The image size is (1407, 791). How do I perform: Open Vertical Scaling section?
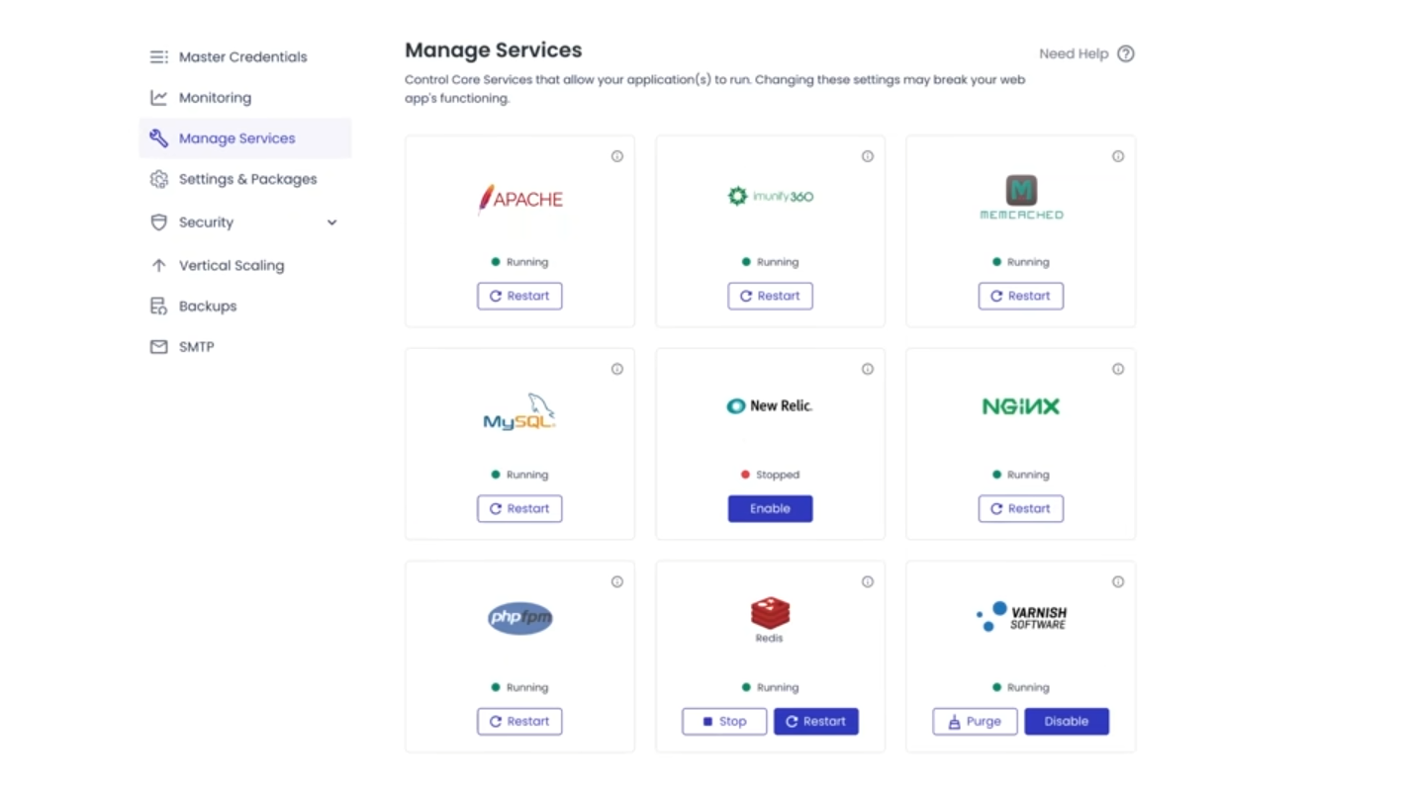tap(245, 265)
